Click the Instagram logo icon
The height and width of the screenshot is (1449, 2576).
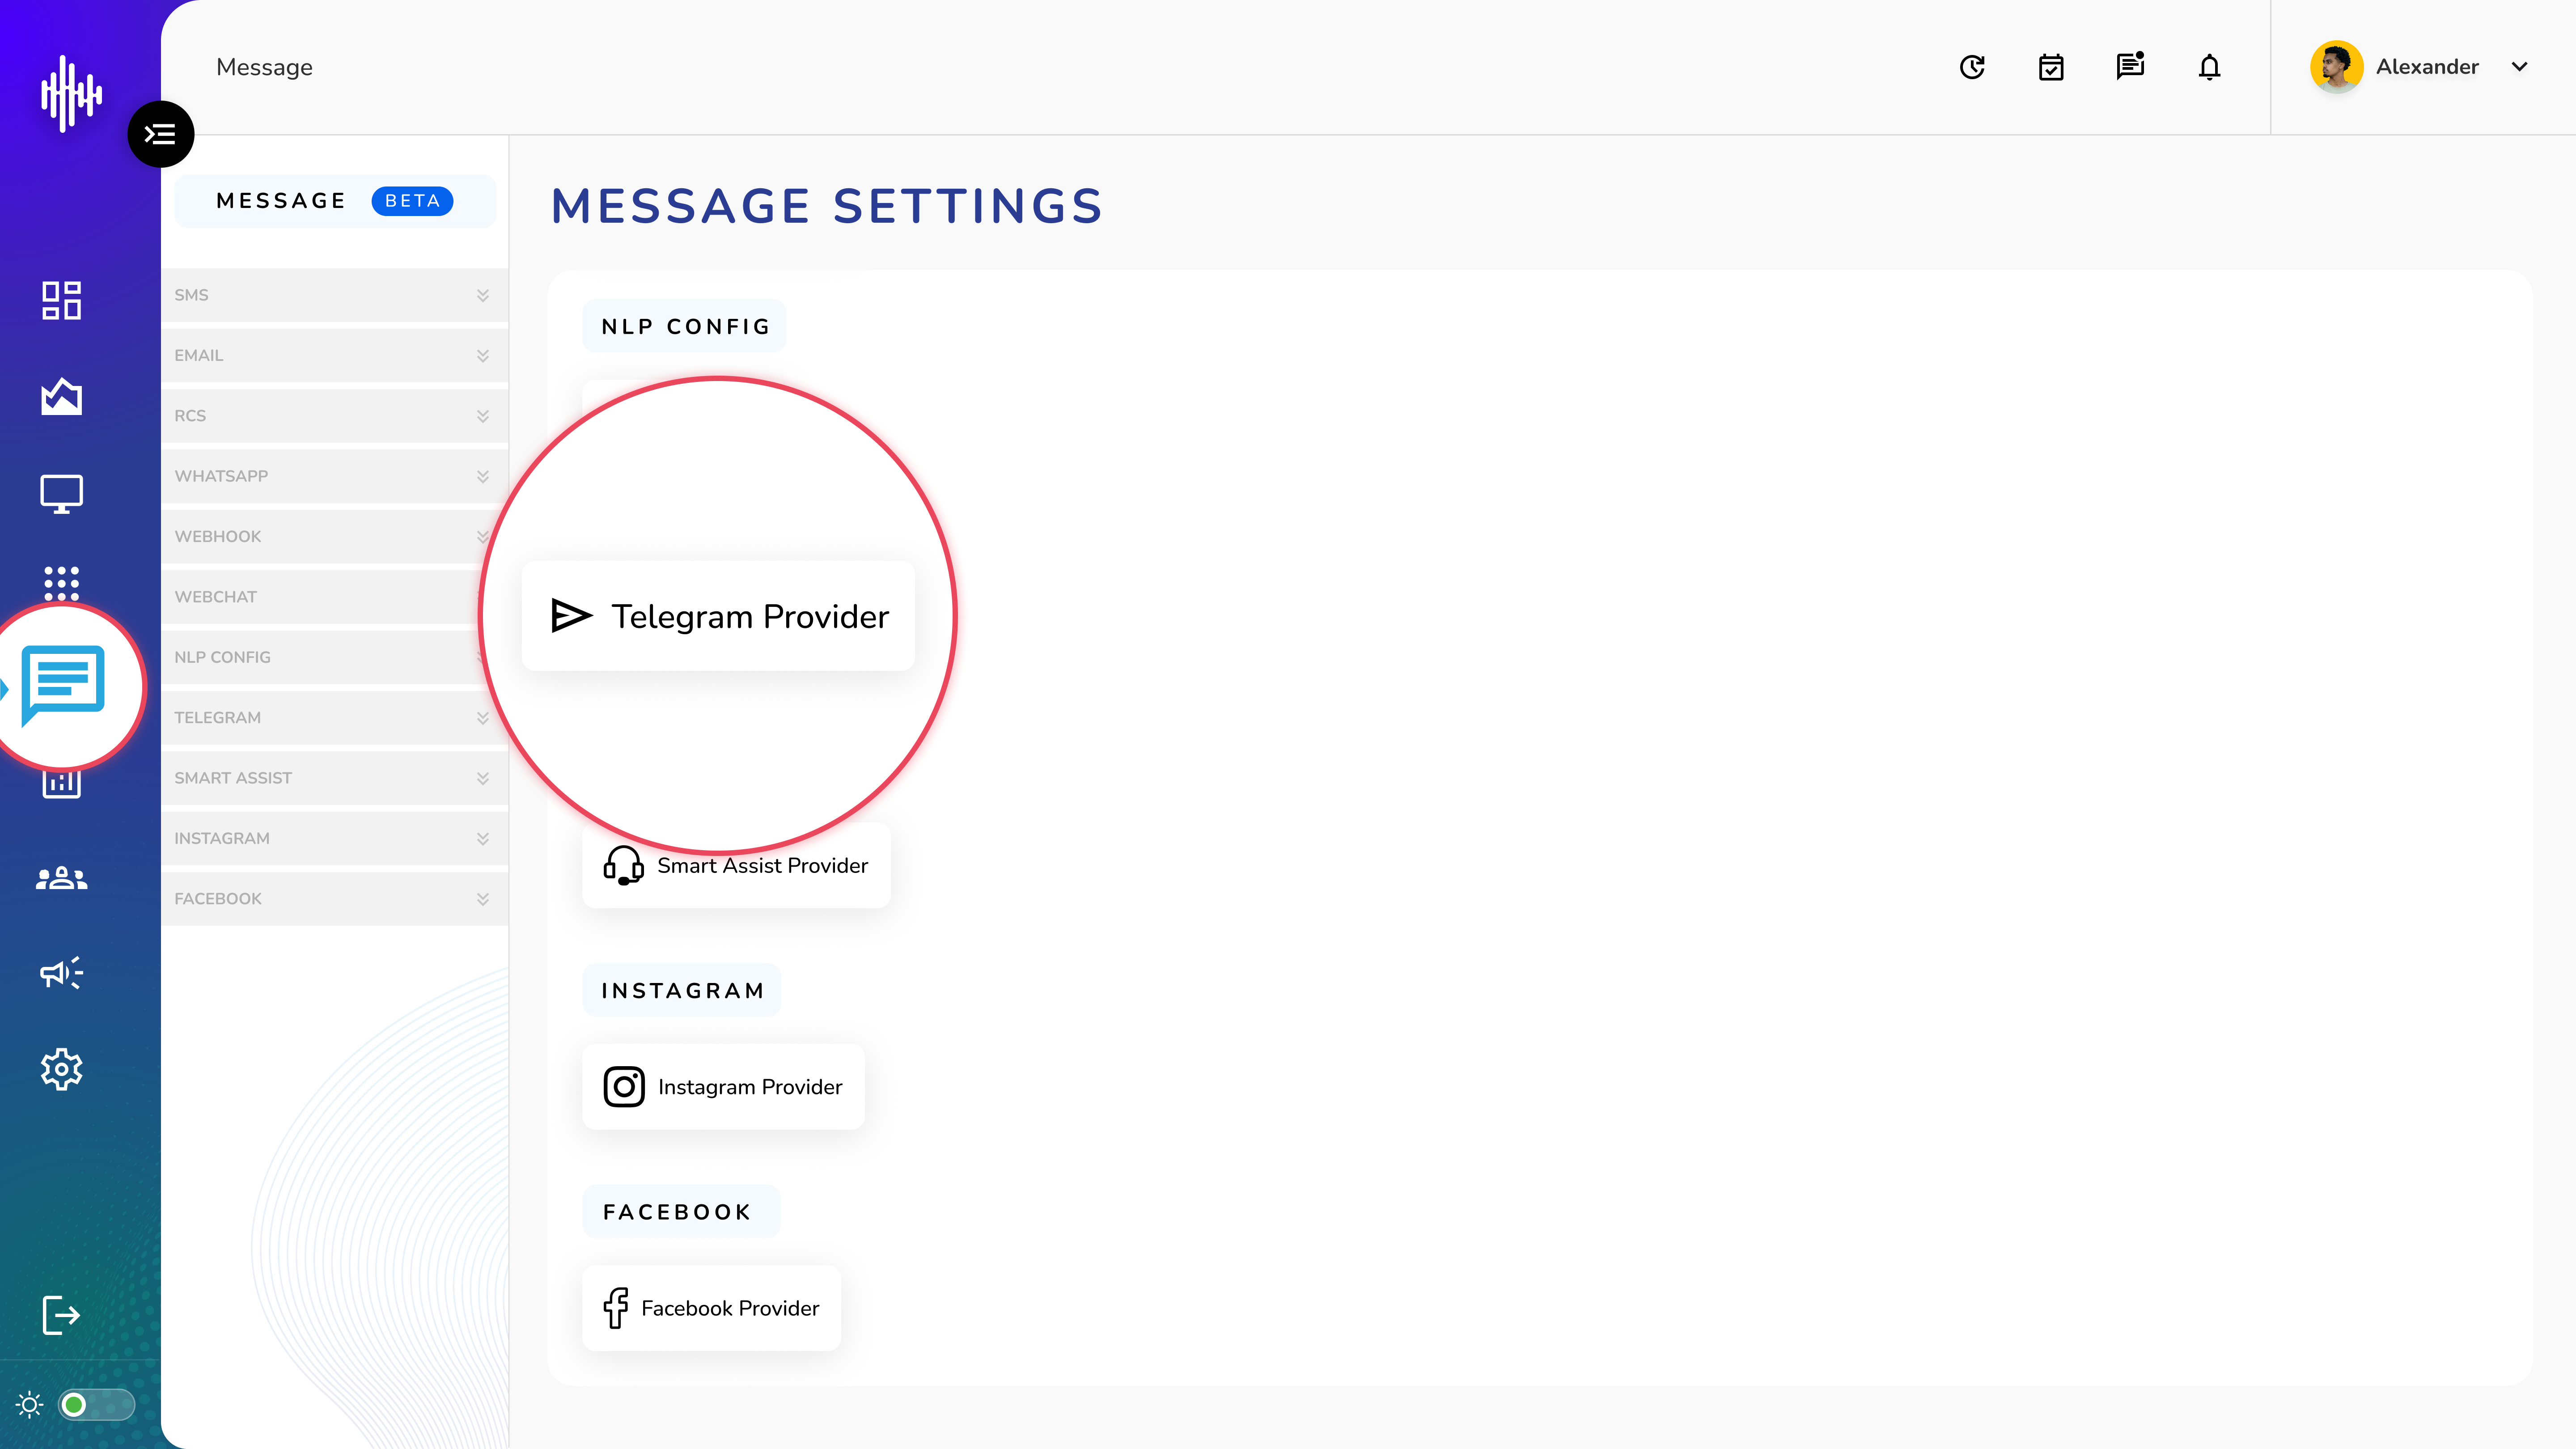coord(624,1087)
